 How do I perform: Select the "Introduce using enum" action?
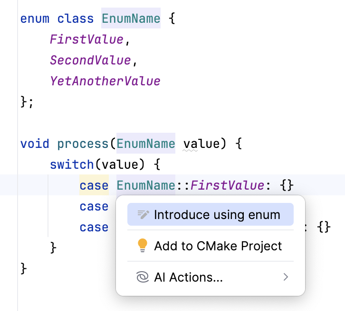coord(217,215)
